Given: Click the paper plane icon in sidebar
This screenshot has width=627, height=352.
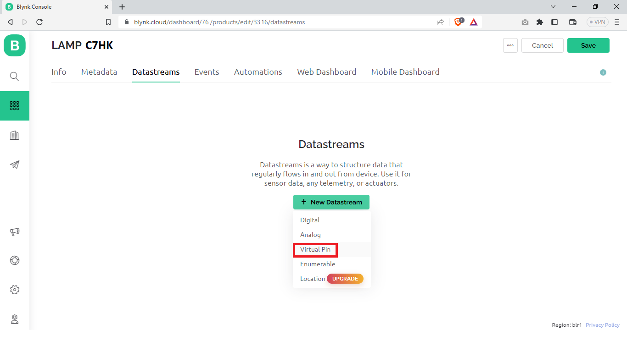Looking at the screenshot, I should tap(15, 165).
